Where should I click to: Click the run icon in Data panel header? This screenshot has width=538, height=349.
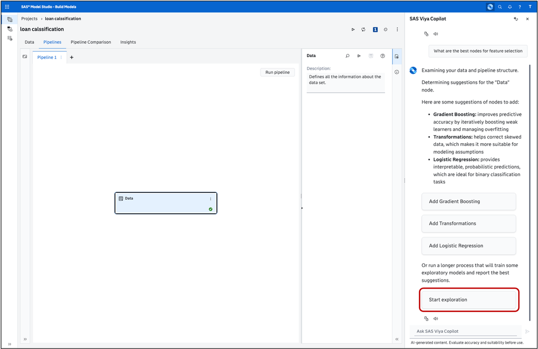point(359,55)
